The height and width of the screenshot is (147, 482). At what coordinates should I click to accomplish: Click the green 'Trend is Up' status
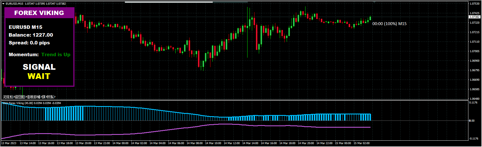click(x=56, y=54)
